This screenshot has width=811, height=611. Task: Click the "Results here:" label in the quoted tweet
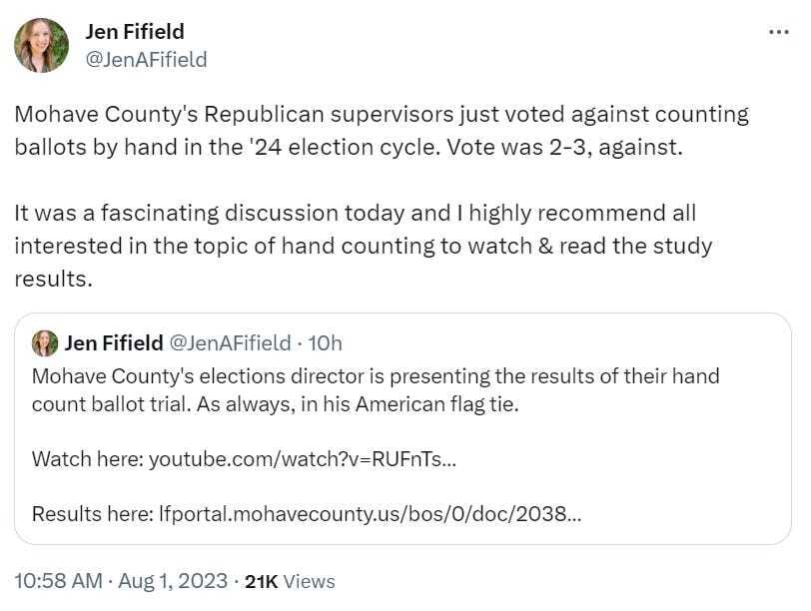(92, 514)
